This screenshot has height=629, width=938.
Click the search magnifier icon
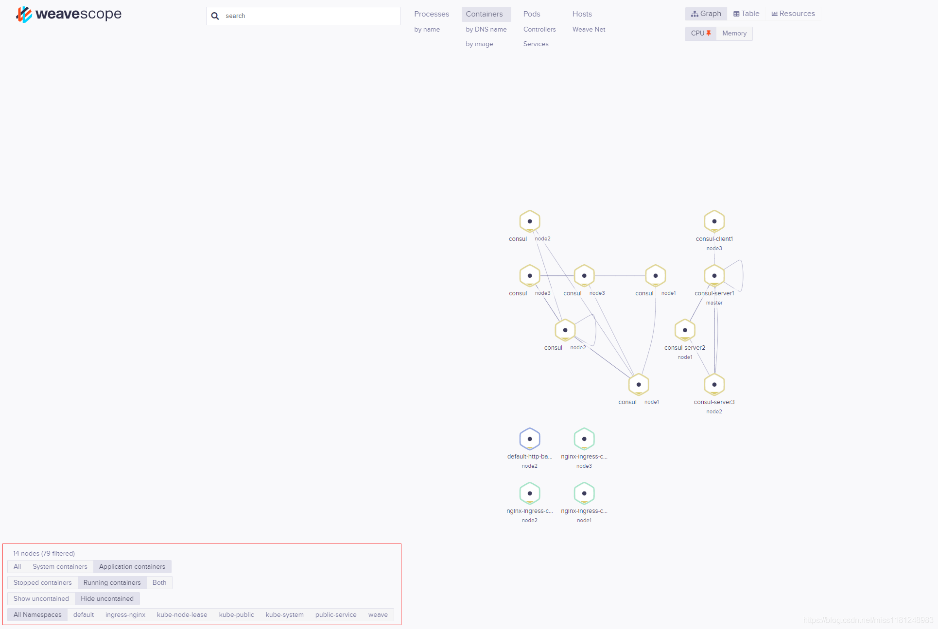(215, 16)
